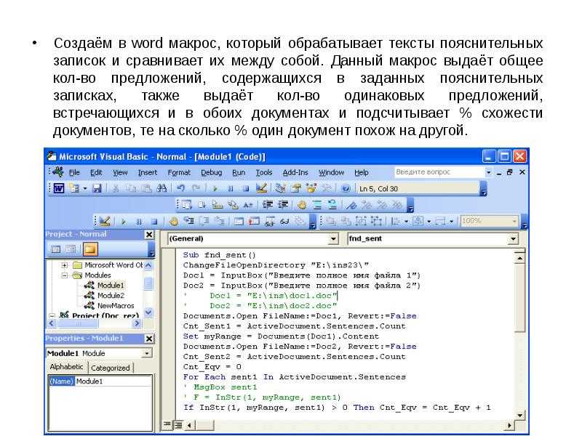
Task: Open the (General) object dropdown
Action: (x=333, y=239)
